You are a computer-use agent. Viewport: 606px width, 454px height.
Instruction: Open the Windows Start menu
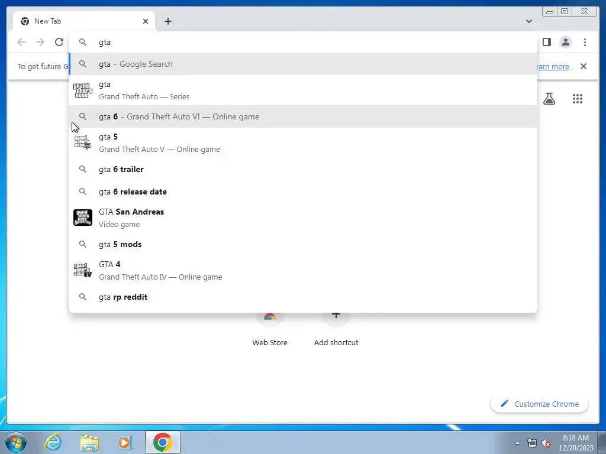[x=15, y=442]
